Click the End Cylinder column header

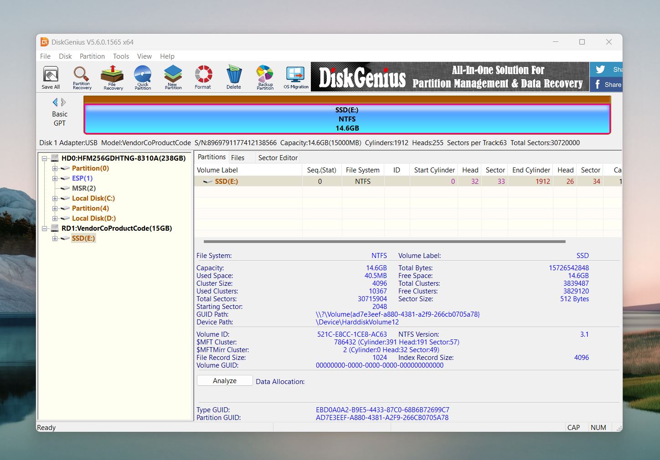click(x=531, y=170)
